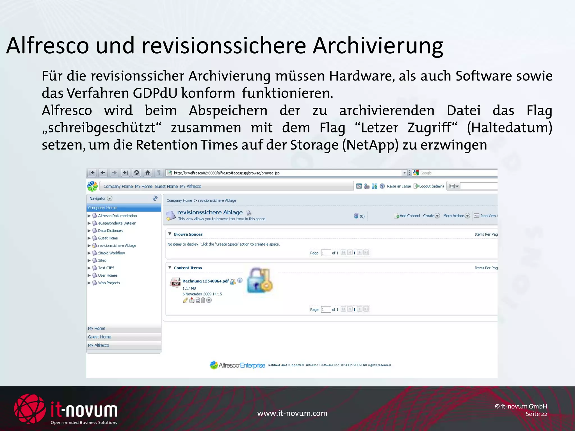The width and height of the screenshot is (575, 431).
Task: Click the Add Content action
Action: point(407,216)
